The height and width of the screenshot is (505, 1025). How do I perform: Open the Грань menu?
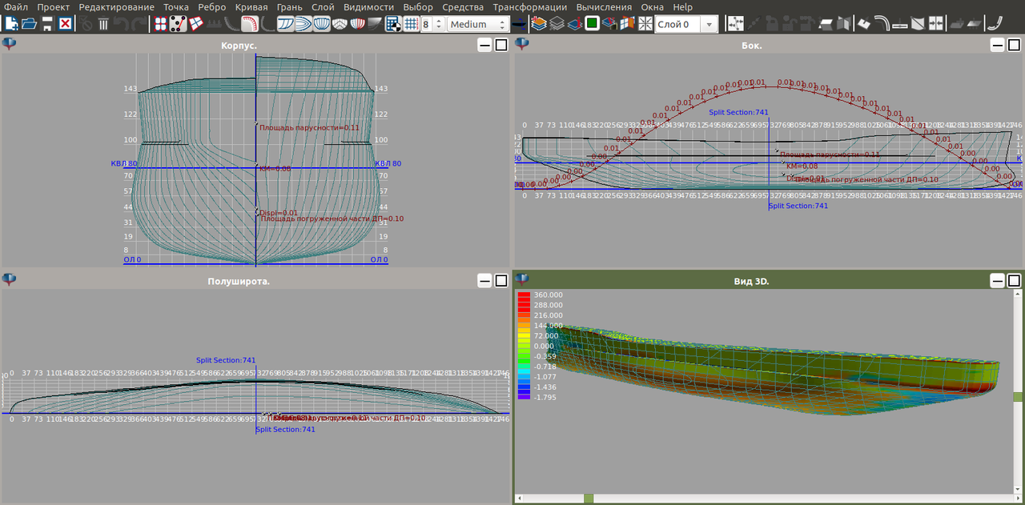(290, 7)
